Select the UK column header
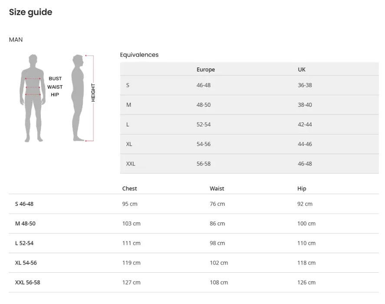 click(302, 69)
